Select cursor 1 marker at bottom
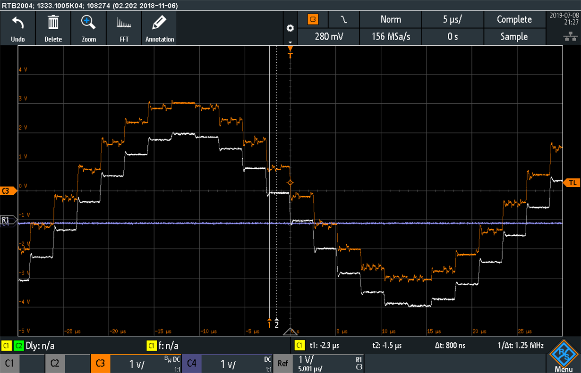581x373 pixels. 269,323
